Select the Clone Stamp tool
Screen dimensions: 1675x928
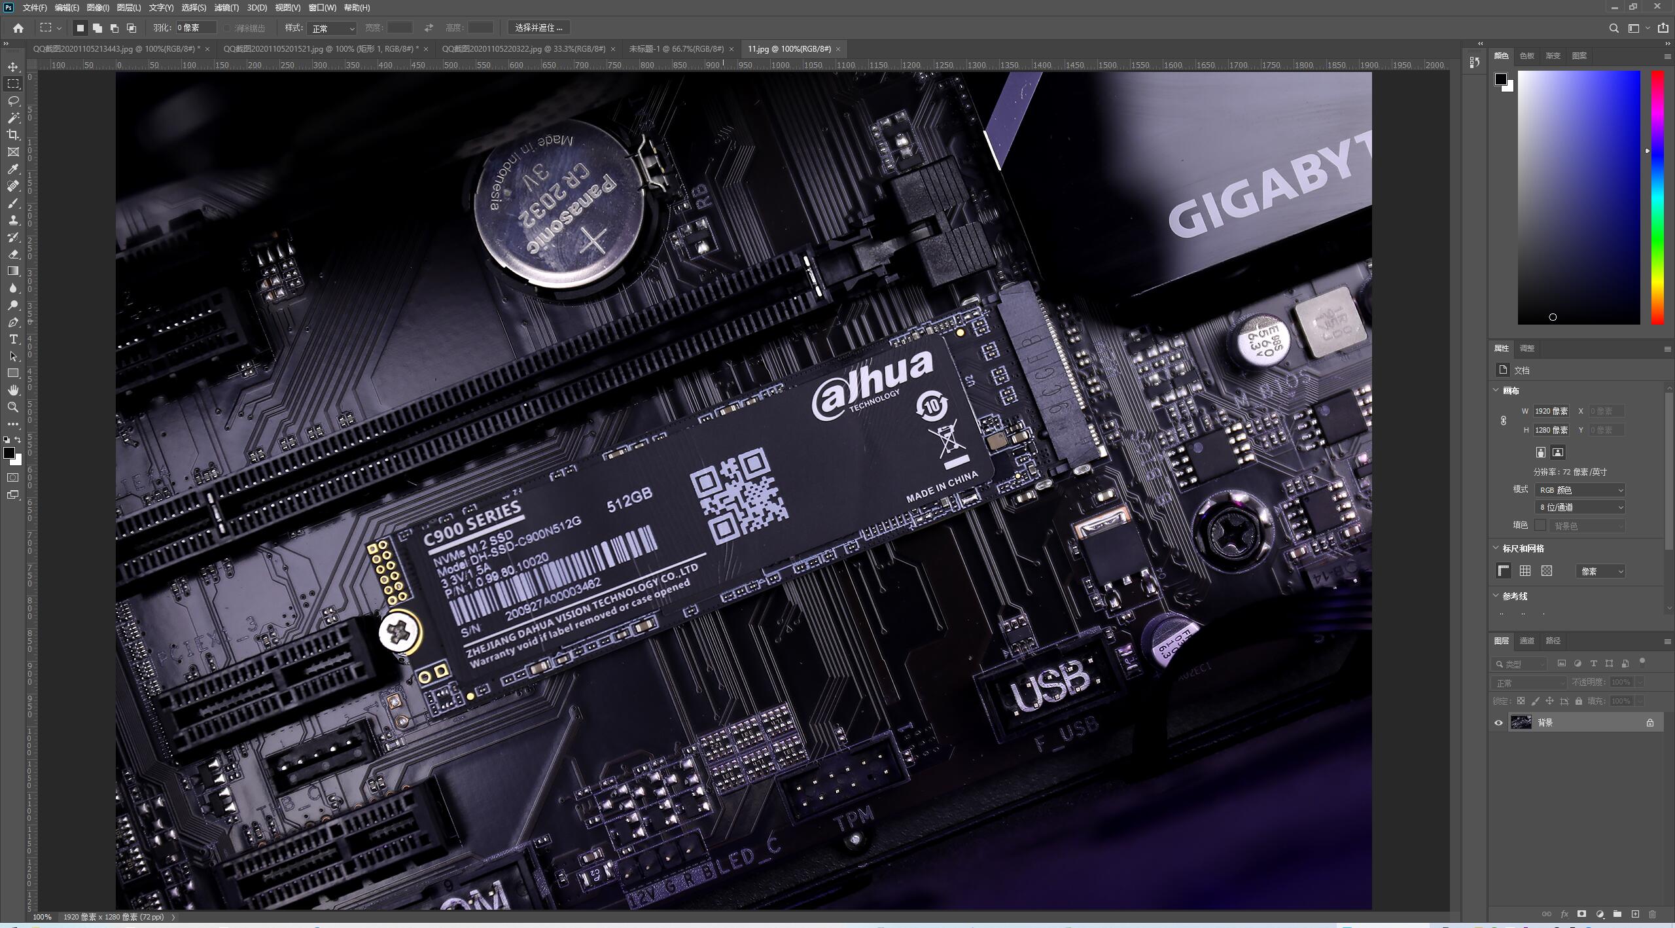(x=13, y=220)
